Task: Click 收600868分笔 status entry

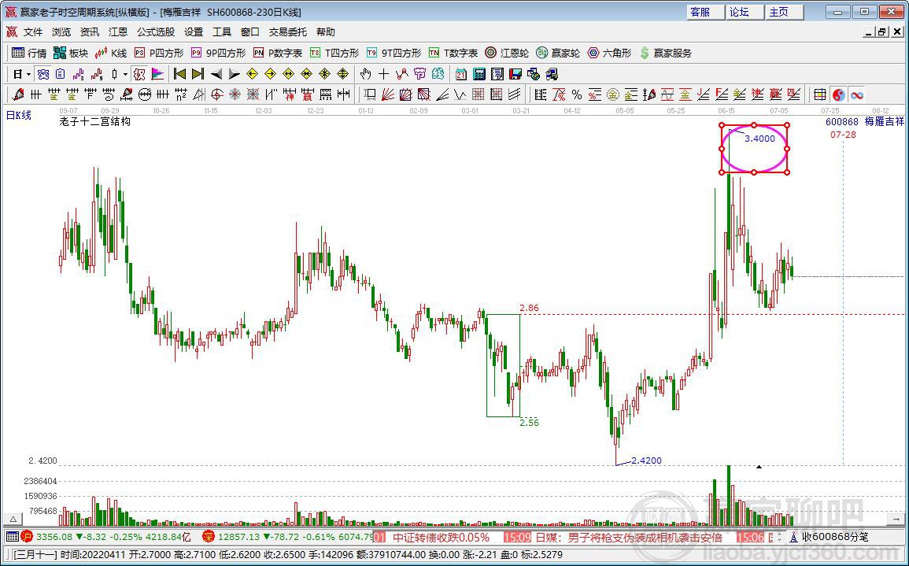Action: 835,537
